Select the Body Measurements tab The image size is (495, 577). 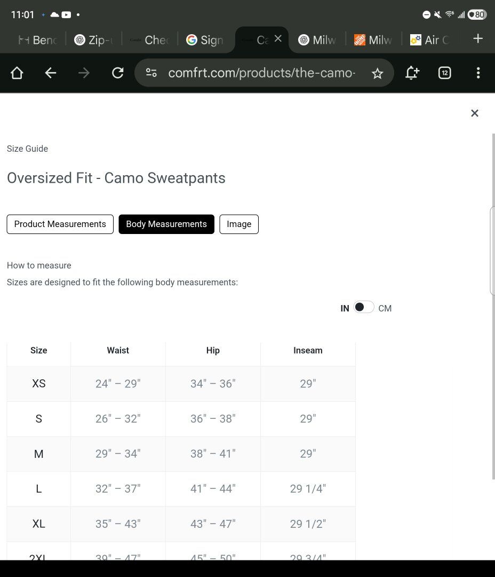tap(166, 224)
